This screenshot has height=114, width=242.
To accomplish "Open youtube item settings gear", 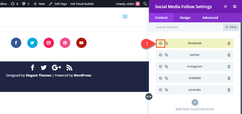I will tap(161, 90).
